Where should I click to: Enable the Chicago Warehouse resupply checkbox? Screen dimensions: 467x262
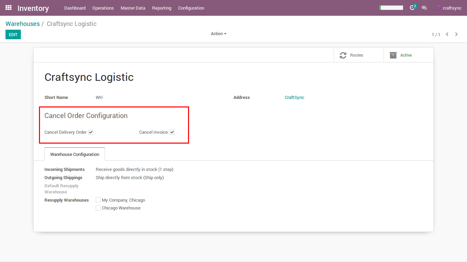(x=98, y=208)
